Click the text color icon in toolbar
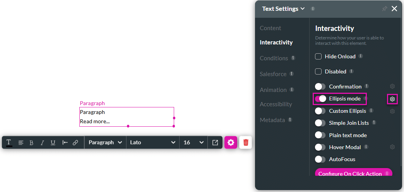404x192 pixels. pos(9,143)
